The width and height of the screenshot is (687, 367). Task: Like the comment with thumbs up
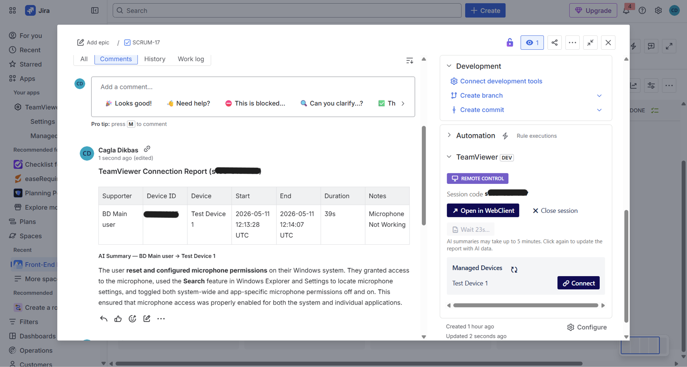point(118,318)
